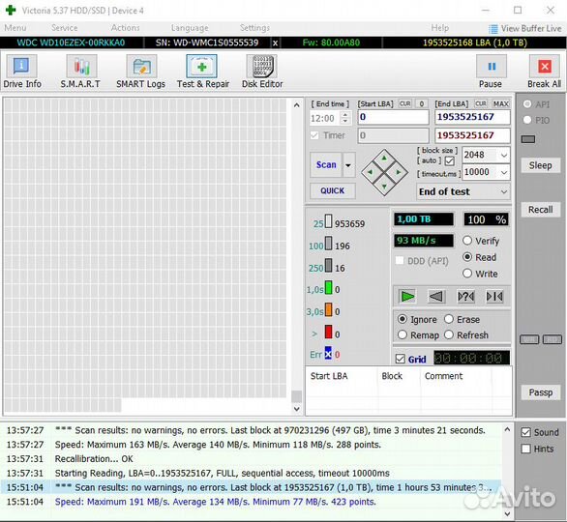The image size is (567, 522).
Task: Select the Ignore radio option
Action: pos(403,319)
